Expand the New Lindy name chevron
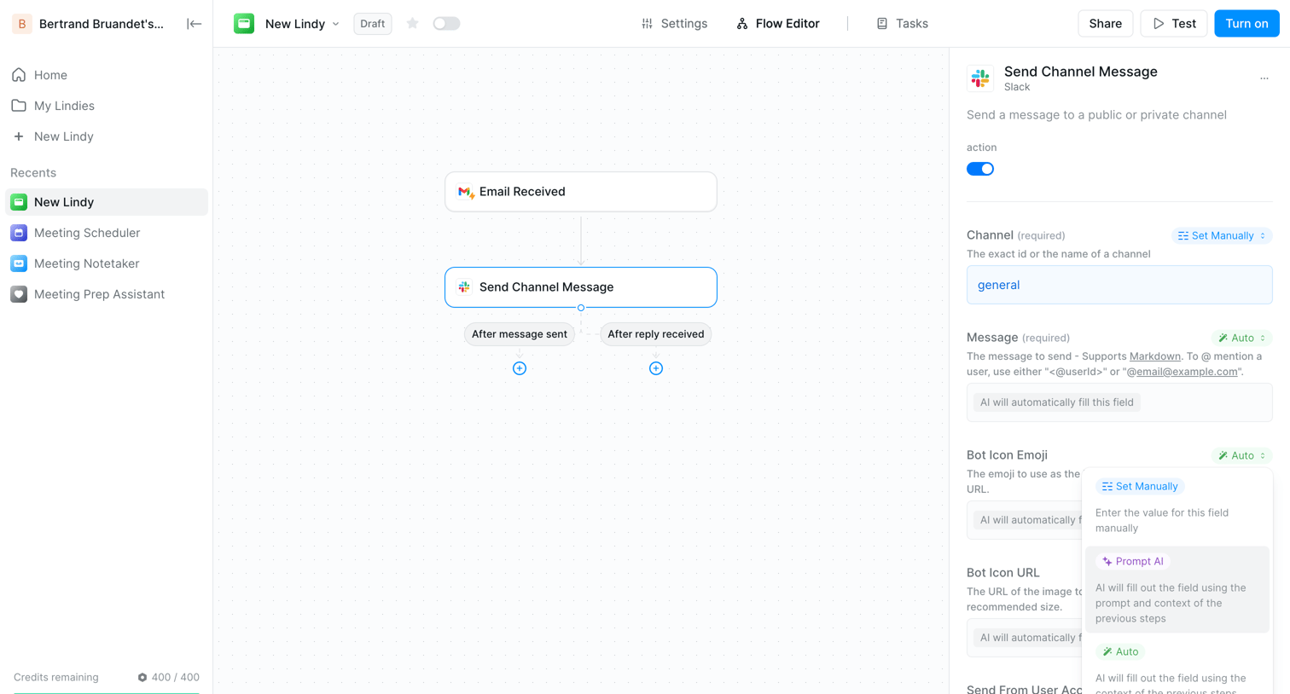The width and height of the screenshot is (1290, 694). tap(336, 24)
